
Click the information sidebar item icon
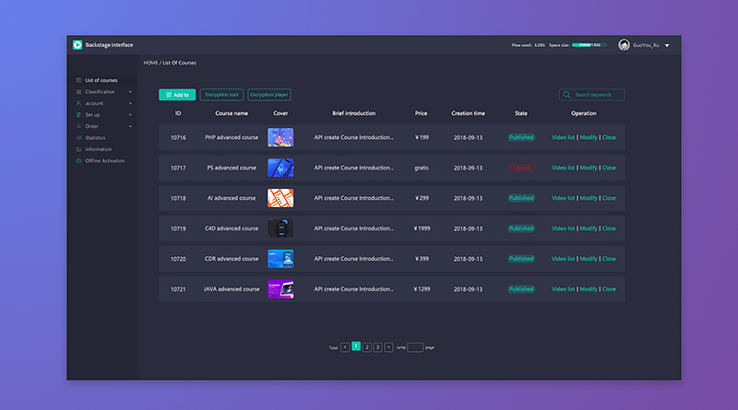click(77, 149)
